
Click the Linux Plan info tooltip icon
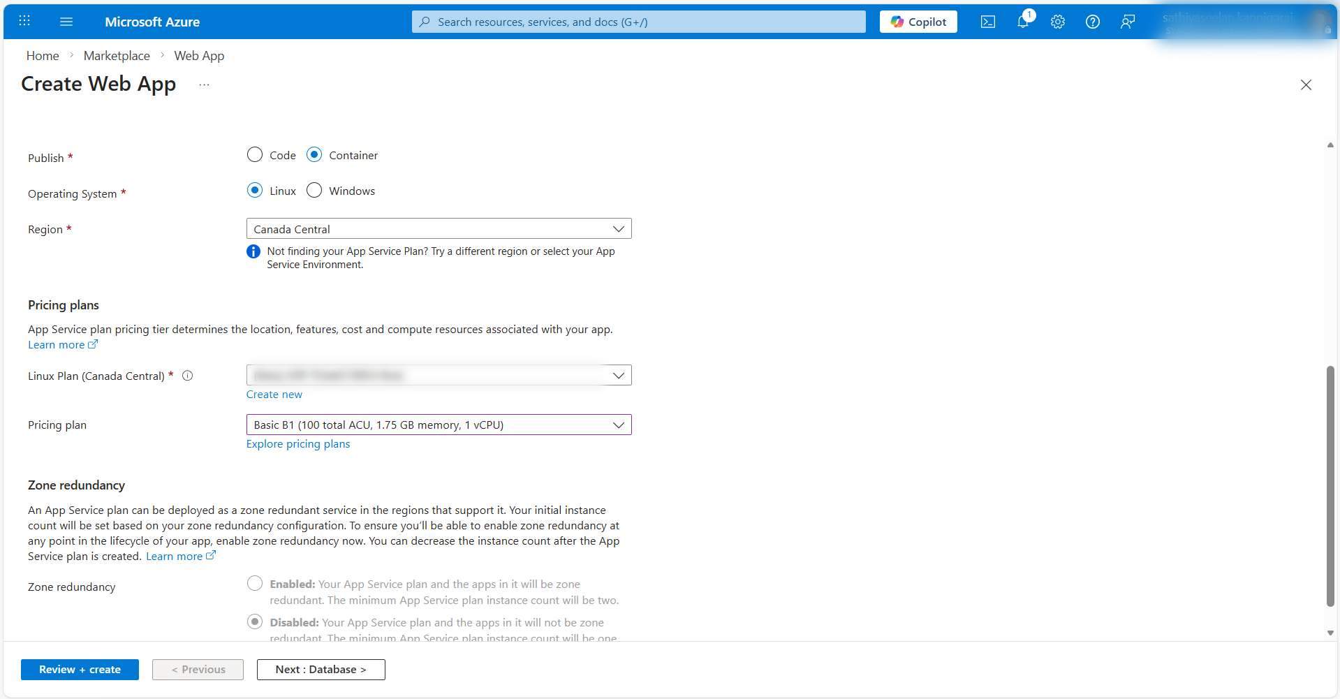tap(187, 376)
